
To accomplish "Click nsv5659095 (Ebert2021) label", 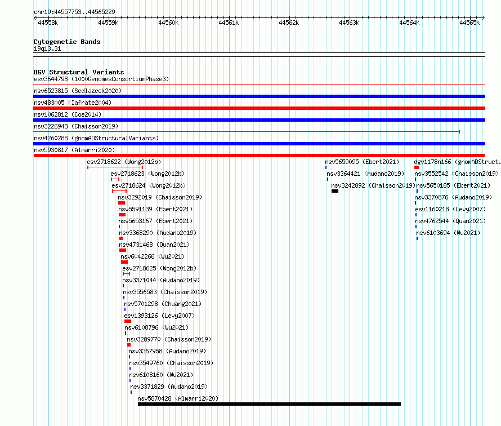I will point(362,162).
